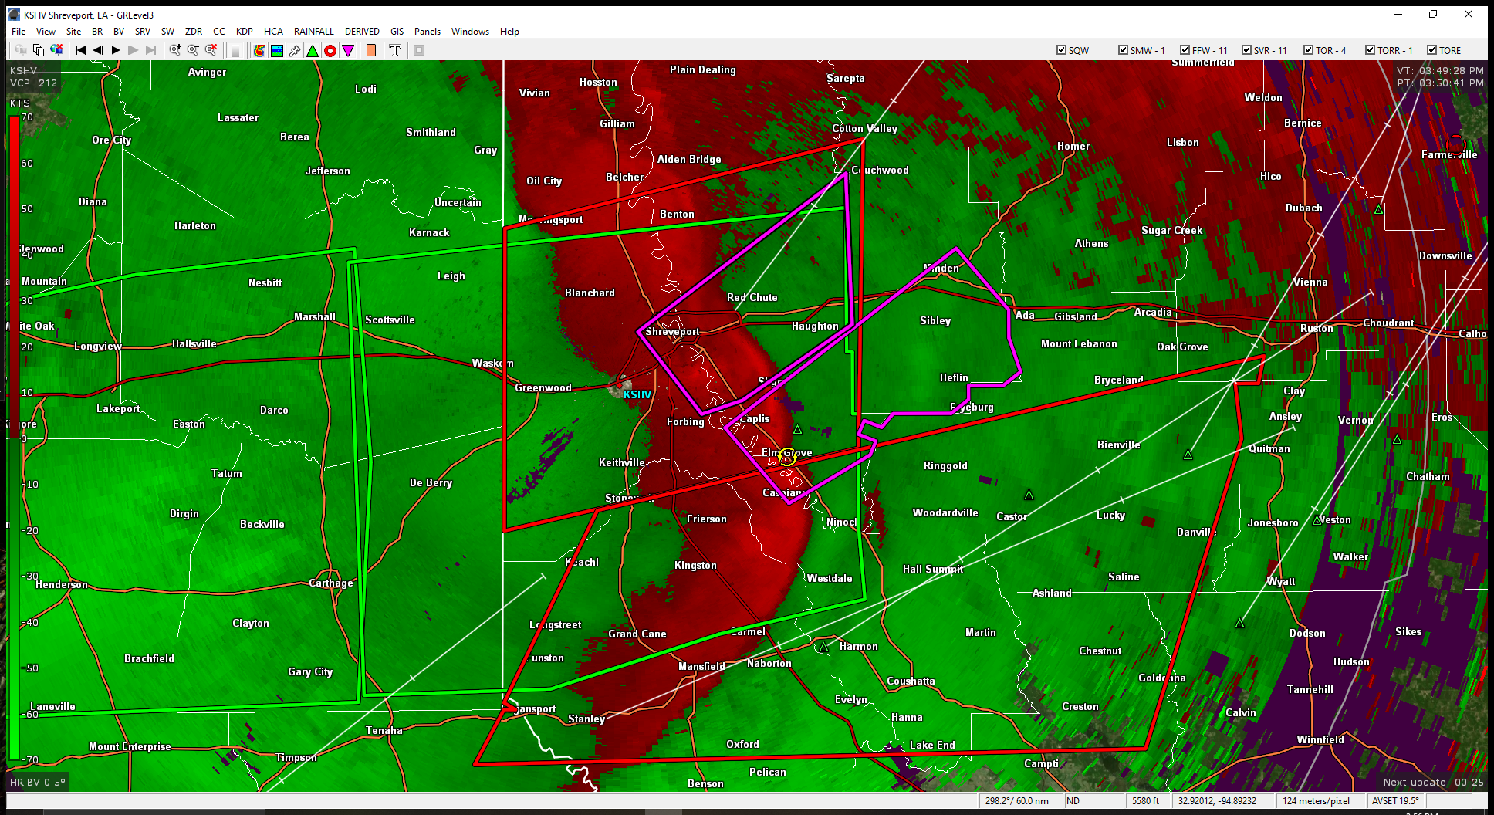Toggle the magenta inverted triangle TVS icon
The width and height of the screenshot is (1494, 815).
click(348, 50)
